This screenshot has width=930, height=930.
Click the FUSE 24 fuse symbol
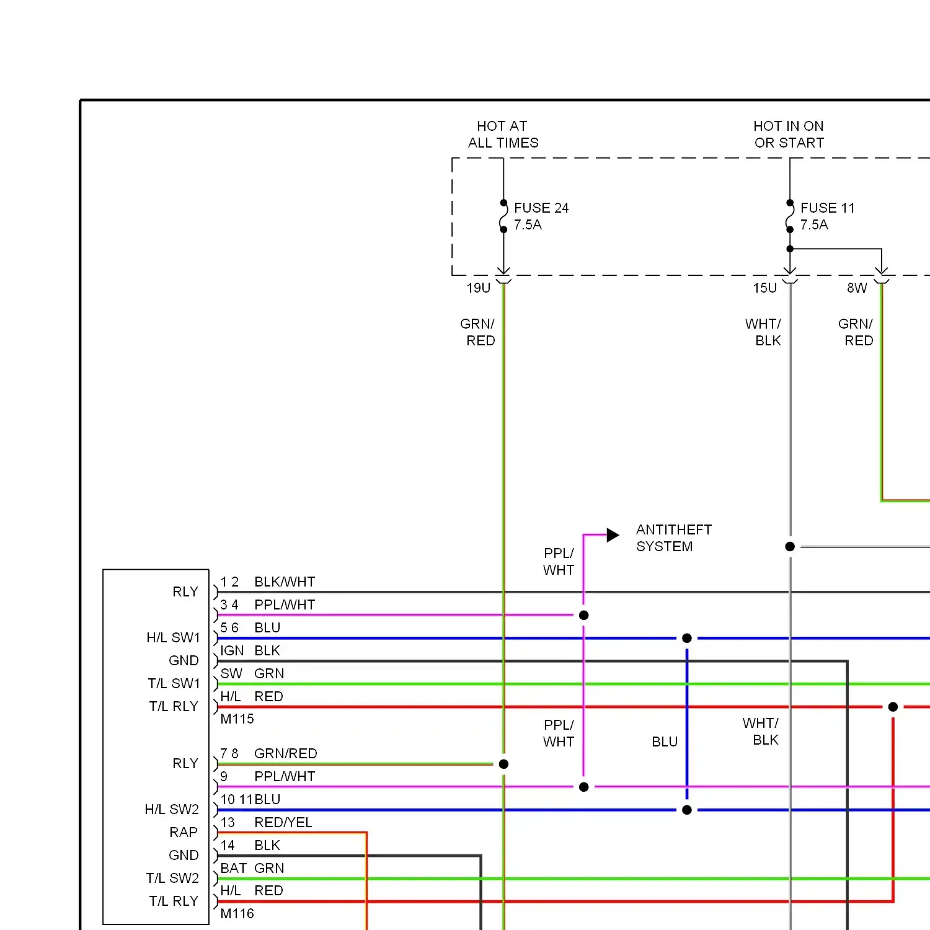[503, 216]
